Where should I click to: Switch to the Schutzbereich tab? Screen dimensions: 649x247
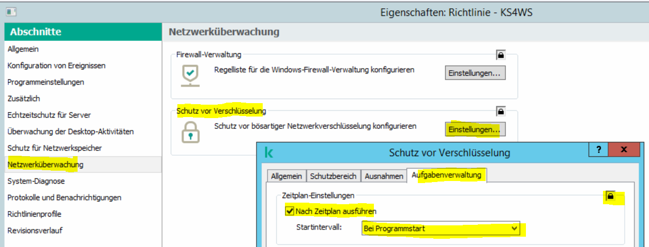pos(334,176)
